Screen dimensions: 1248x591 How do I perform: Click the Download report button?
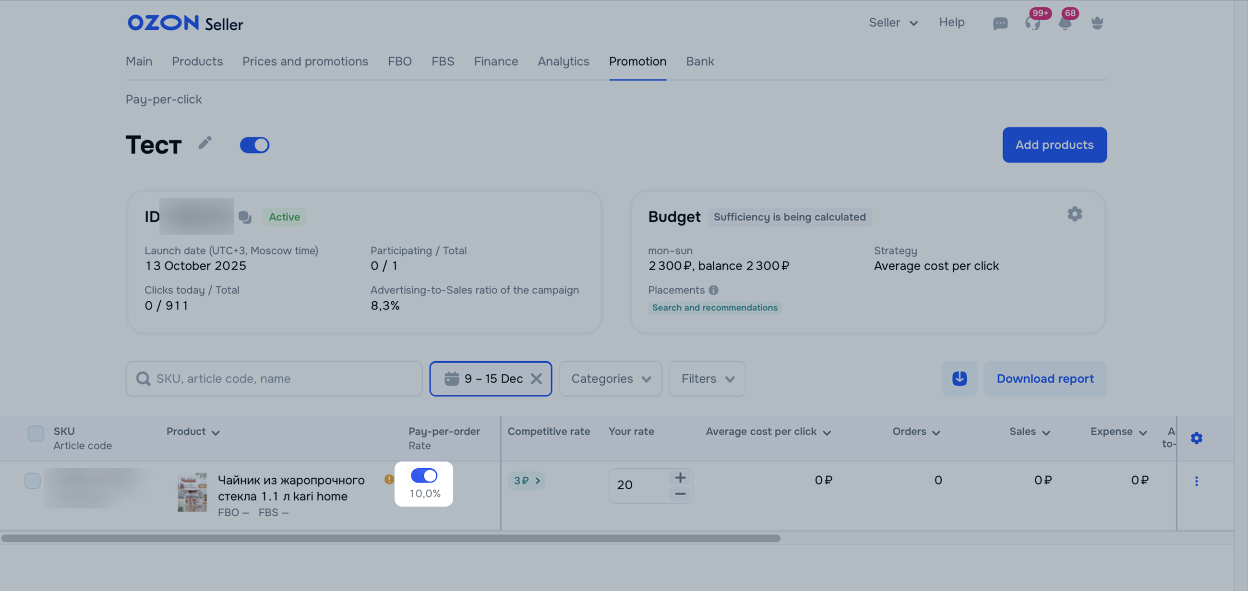click(x=1044, y=378)
